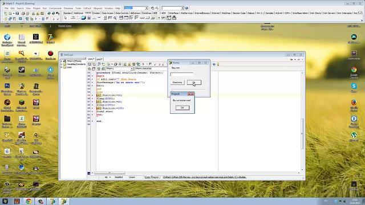Open Mozilla Firefox desktop shortcut
This screenshot has width=365, height=205.
[x=354, y=105]
